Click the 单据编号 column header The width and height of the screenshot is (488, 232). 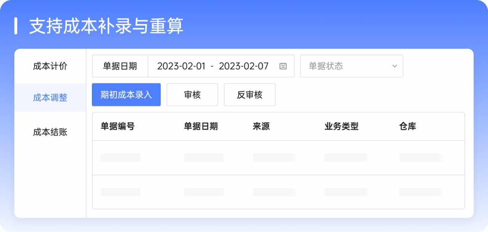[117, 126]
